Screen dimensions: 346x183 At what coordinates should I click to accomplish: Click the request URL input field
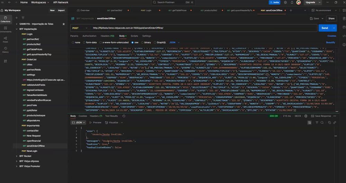coord(204,28)
